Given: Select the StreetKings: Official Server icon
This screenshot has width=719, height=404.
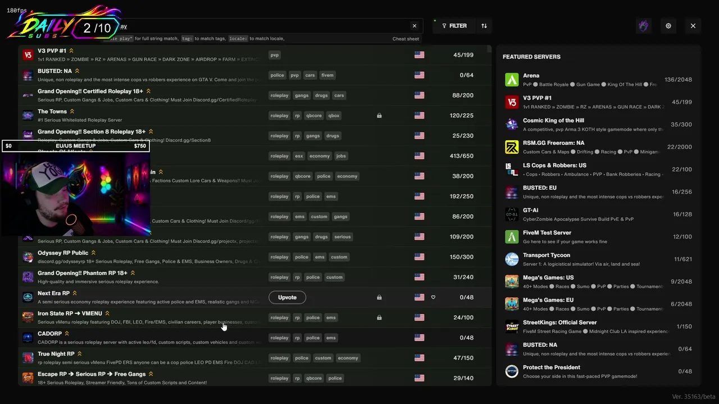Looking at the screenshot, I should [512, 327].
